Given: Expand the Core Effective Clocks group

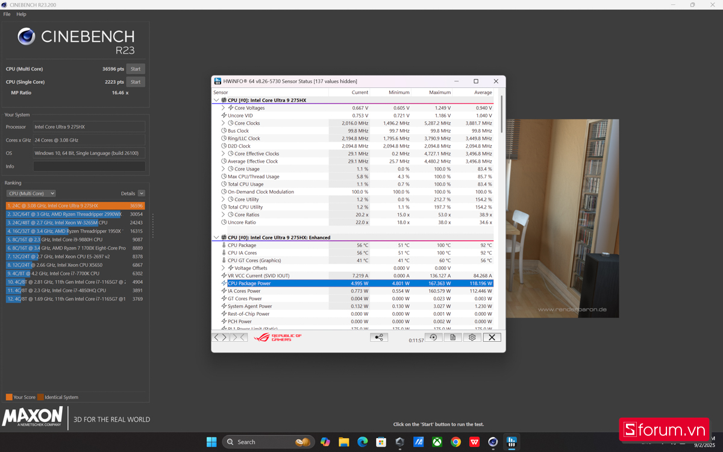Looking at the screenshot, I should [x=223, y=154].
